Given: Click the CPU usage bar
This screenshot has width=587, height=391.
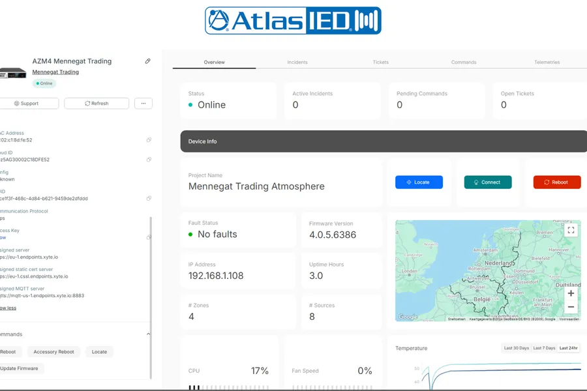Looking at the screenshot, I should click(228, 388).
